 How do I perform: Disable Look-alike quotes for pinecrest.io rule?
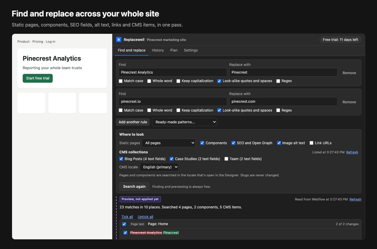point(219,110)
